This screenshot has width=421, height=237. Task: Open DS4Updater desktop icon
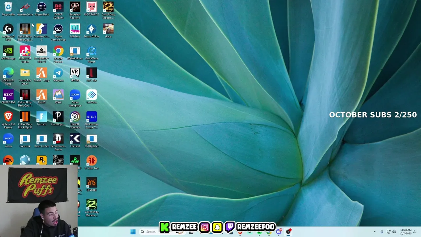91,141
